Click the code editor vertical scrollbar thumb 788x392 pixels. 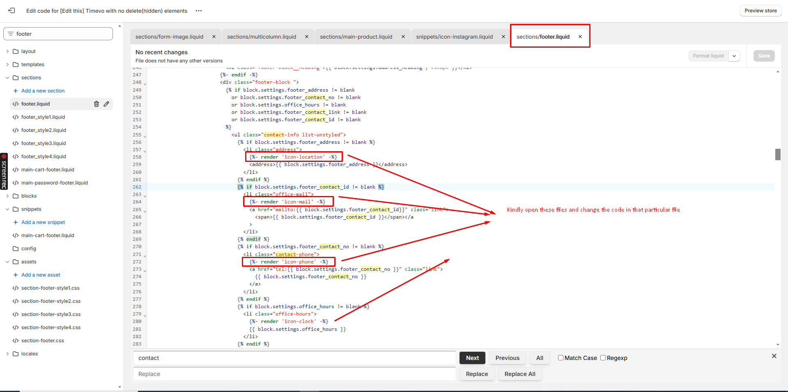coord(778,154)
